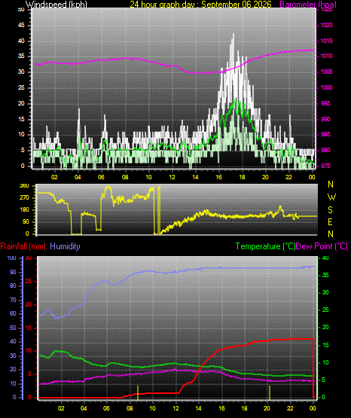
Task: Click the 100 value on humidity axis
Action: (11, 258)
